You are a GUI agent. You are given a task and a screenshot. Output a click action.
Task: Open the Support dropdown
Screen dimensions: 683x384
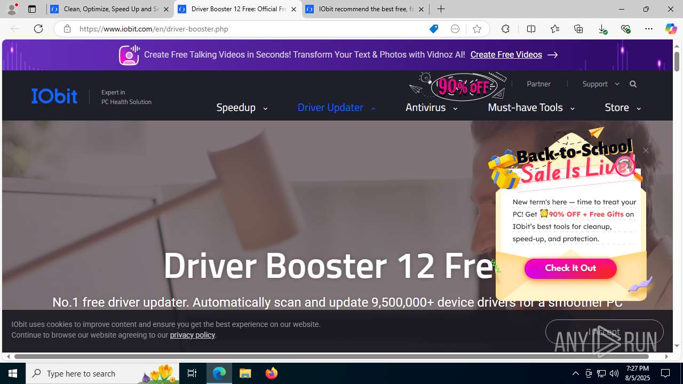click(x=600, y=84)
